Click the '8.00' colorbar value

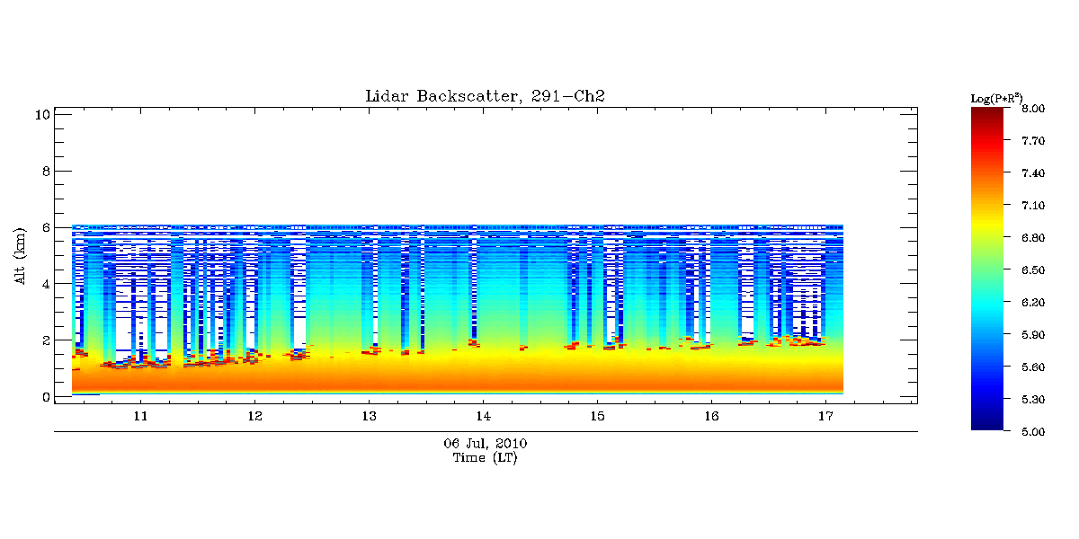click(x=1033, y=109)
